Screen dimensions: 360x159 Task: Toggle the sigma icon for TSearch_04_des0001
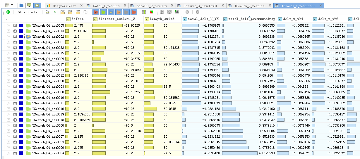tap(15, 42)
